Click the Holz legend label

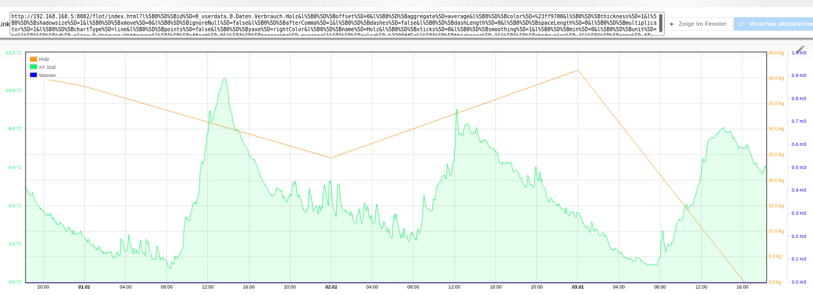tap(44, 59)
